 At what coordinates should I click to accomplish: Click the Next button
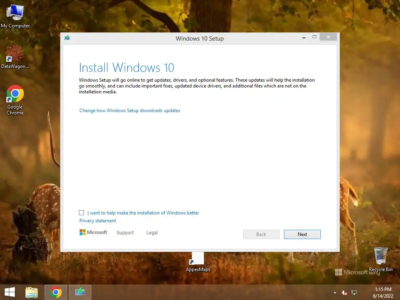[302, 234]
